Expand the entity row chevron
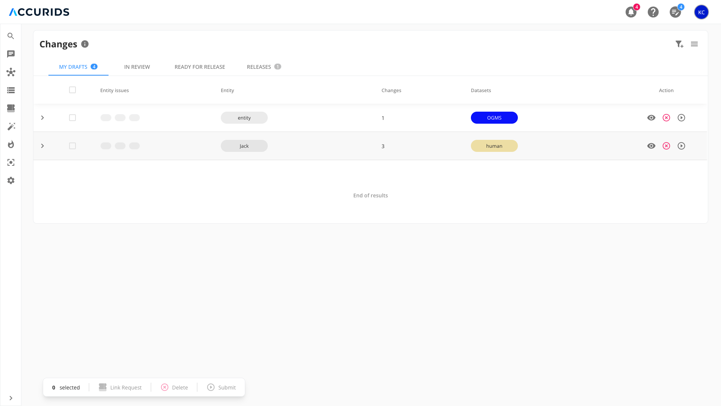 [x=42, y=118]
